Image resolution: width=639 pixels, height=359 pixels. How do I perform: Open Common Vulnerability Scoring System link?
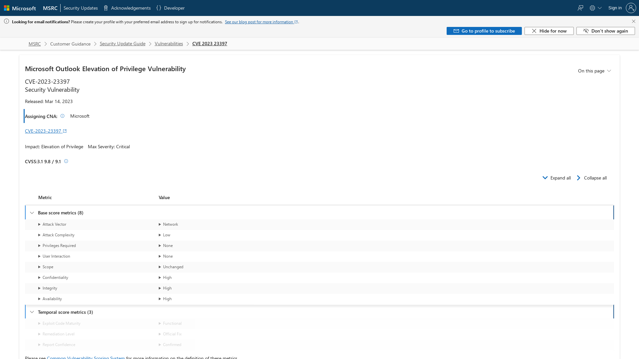(86, 357)
